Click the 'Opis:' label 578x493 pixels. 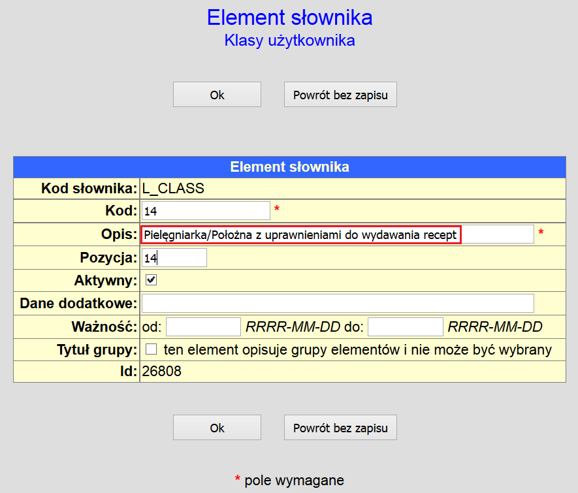coord(119,234)
